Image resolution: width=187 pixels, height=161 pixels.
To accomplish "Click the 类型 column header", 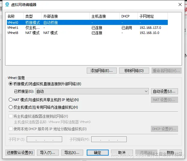I will click(32, 16).
